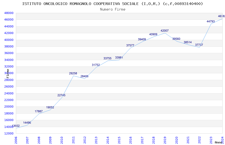The height and width of the screenshot is (145, 225).
Task: Click x-axis year 2023
Action: (x=211, y=140)
